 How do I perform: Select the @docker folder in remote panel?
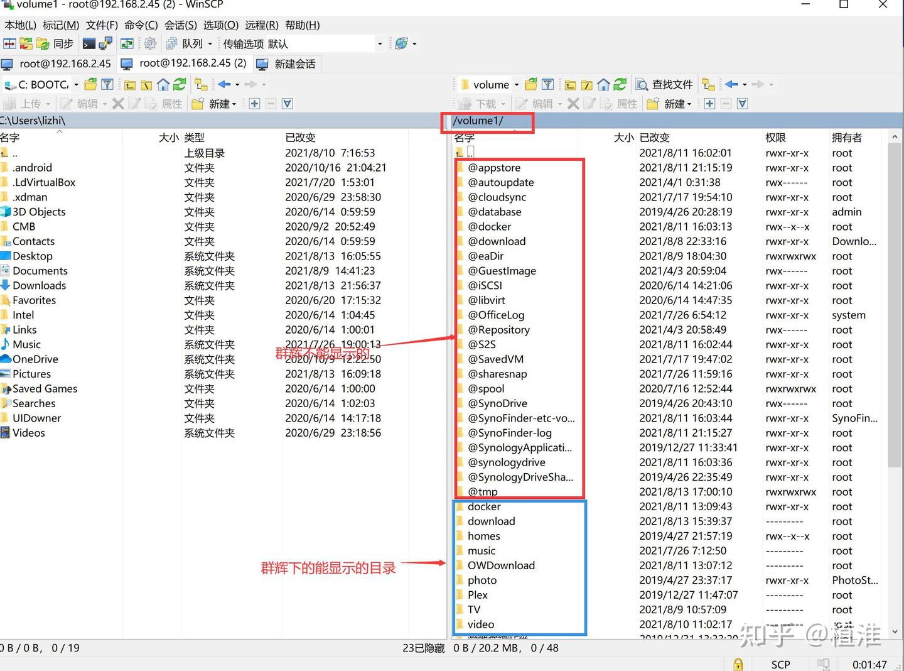489,227
